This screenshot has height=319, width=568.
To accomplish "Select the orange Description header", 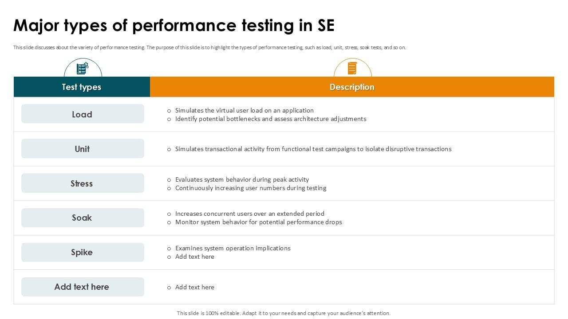I will pos(352,87).
